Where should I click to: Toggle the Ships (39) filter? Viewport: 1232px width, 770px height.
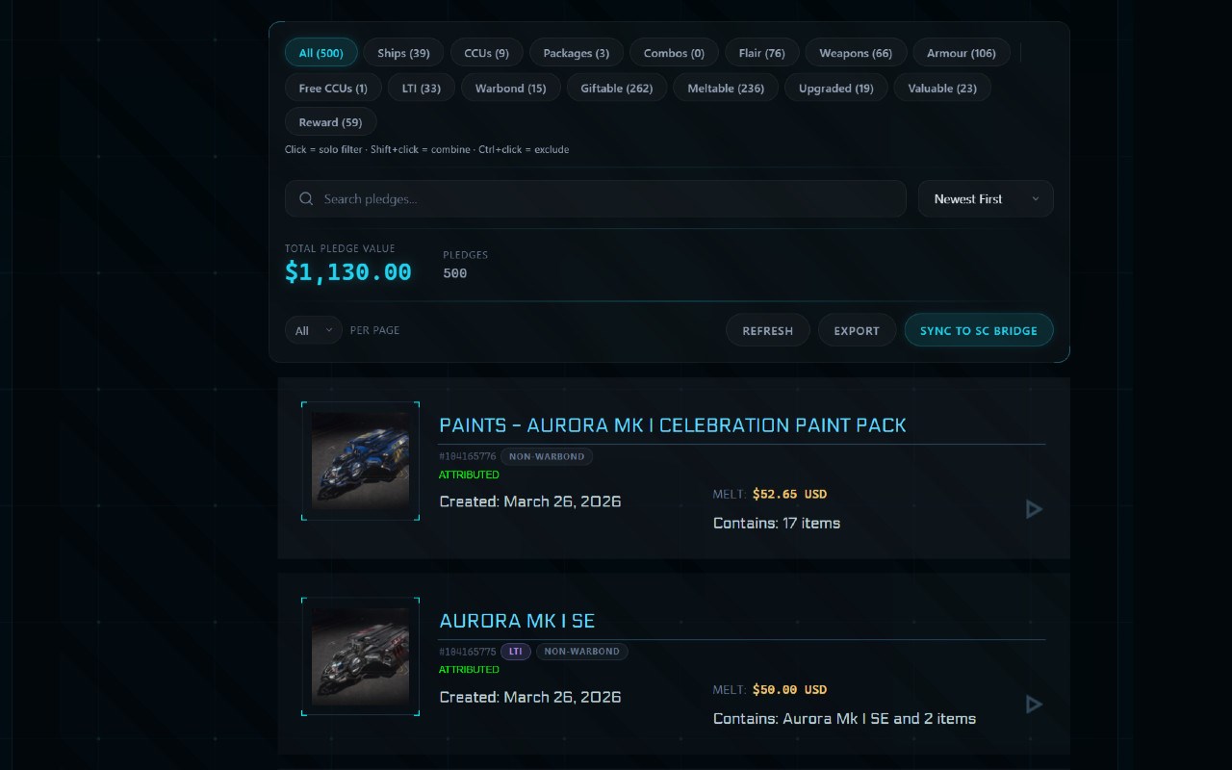click(403, 53)
